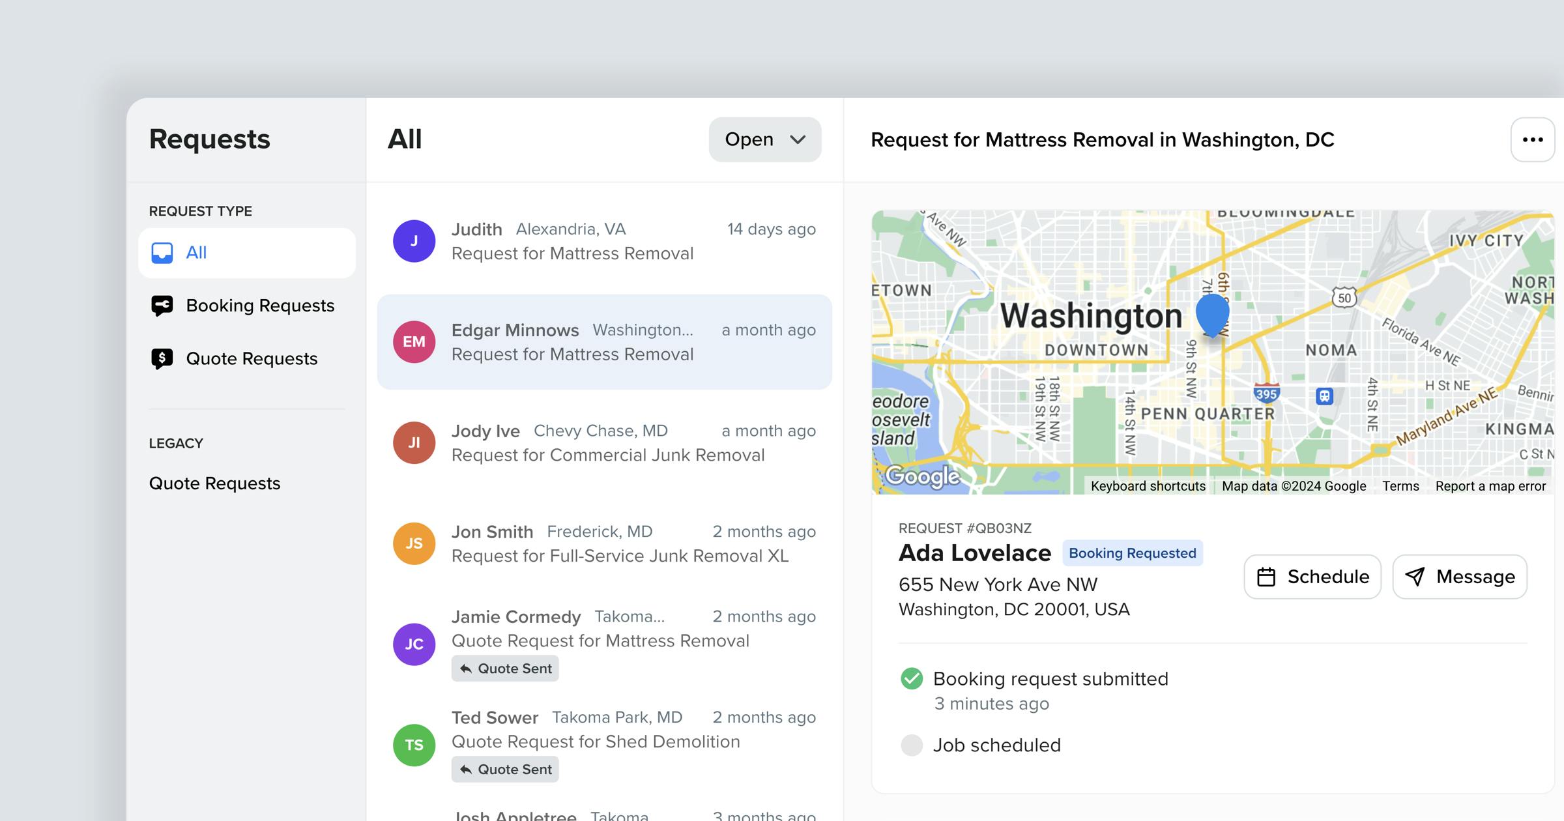Select Booking Requests in the sidebar

(x=261, y=306)
